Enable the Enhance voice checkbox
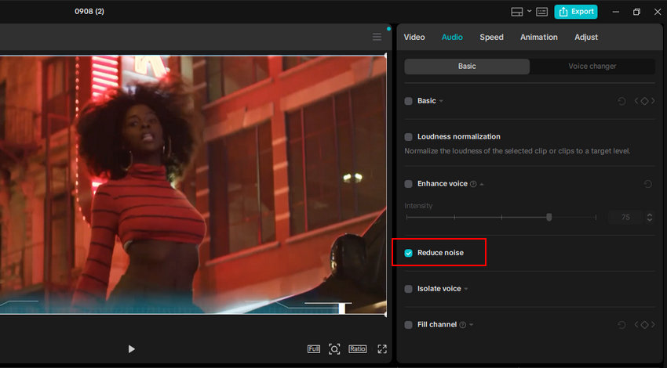 pyautogui.click(x=408, y=184)
